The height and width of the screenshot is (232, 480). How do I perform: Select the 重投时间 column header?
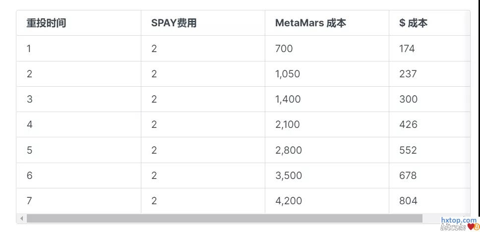pos(47,23)
